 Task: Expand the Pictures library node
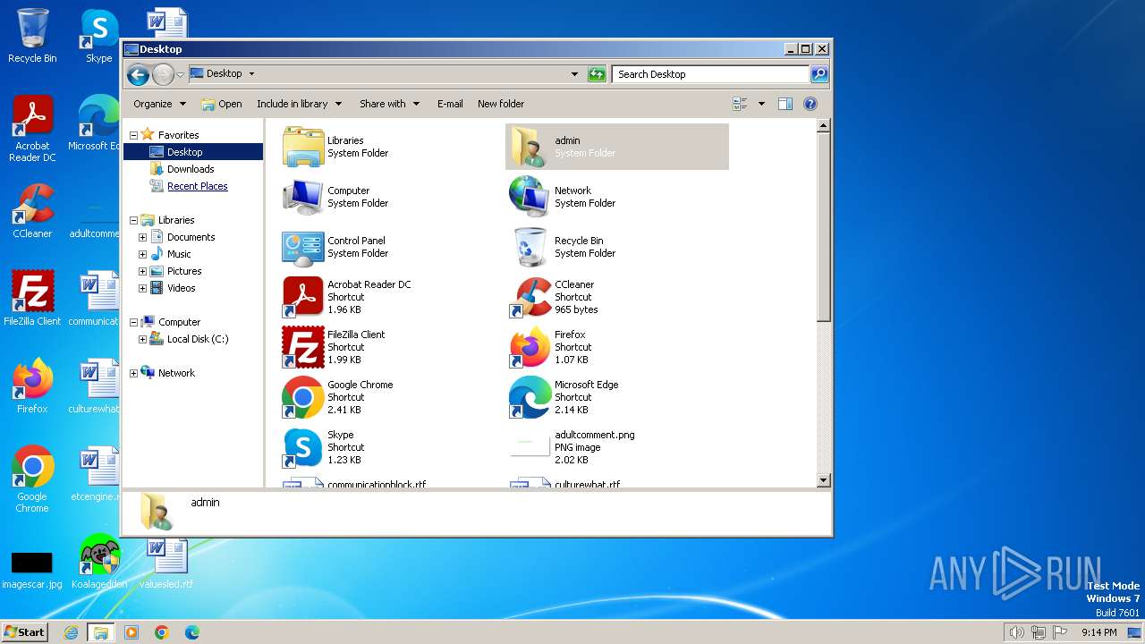click(142, 271)
